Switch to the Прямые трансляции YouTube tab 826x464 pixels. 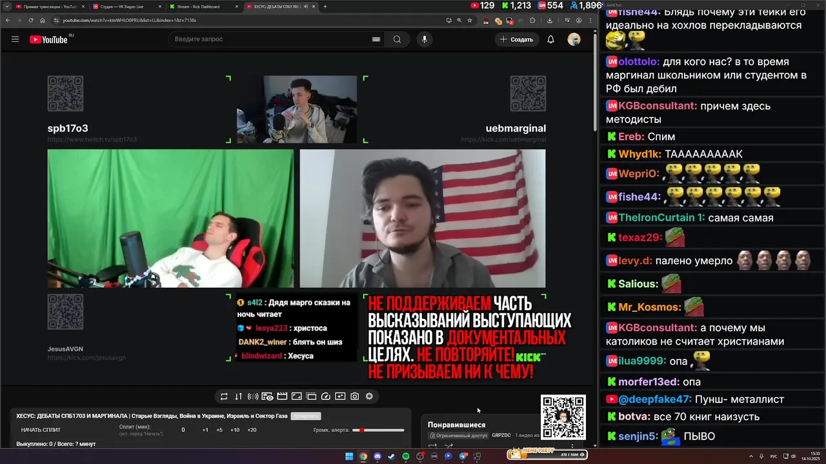[49, 6]
